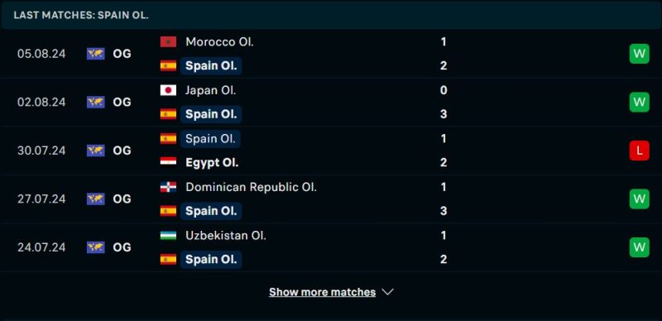
Task: Select the Morocco Ol. team name
Action: point(219,42)
